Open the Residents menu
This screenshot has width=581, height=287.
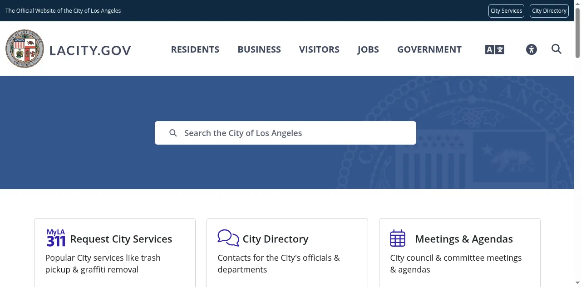pyautogui.click(x=195, y=49)
